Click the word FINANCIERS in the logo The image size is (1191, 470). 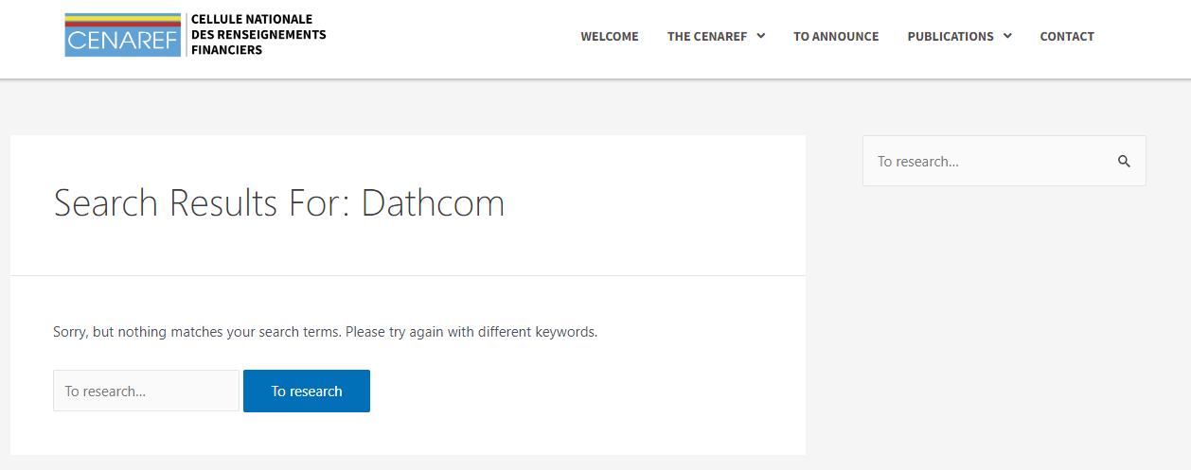[226, 50]
